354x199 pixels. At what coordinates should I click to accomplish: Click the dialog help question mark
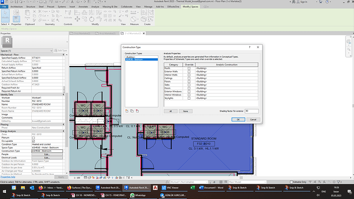[x=250, y=47]
